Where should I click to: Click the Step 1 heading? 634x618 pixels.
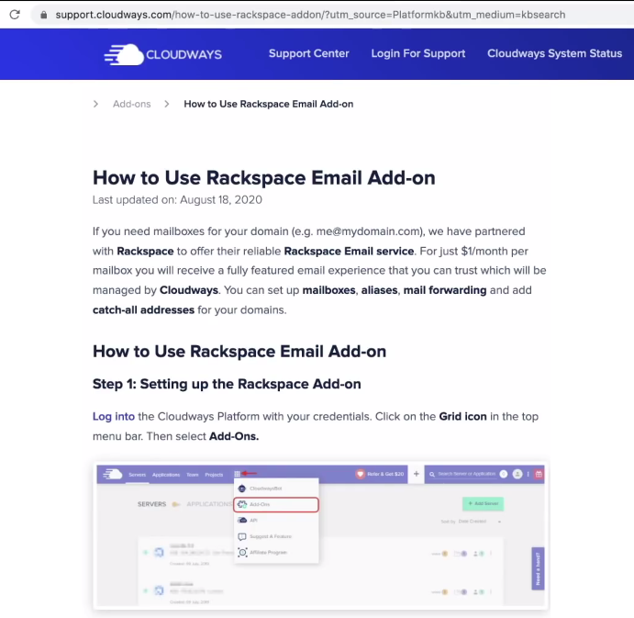pos(227,384)
